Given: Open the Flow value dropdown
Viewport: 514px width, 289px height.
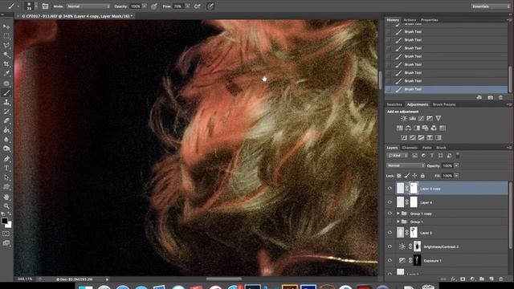Looking at the screenshot, I should (187, 6).
